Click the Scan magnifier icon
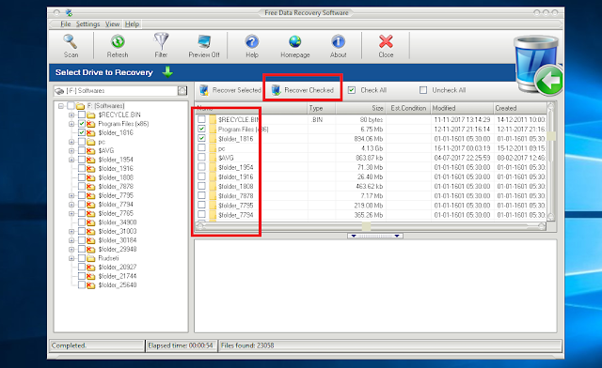Screen dimensions: 602x368 pos(71,41)
